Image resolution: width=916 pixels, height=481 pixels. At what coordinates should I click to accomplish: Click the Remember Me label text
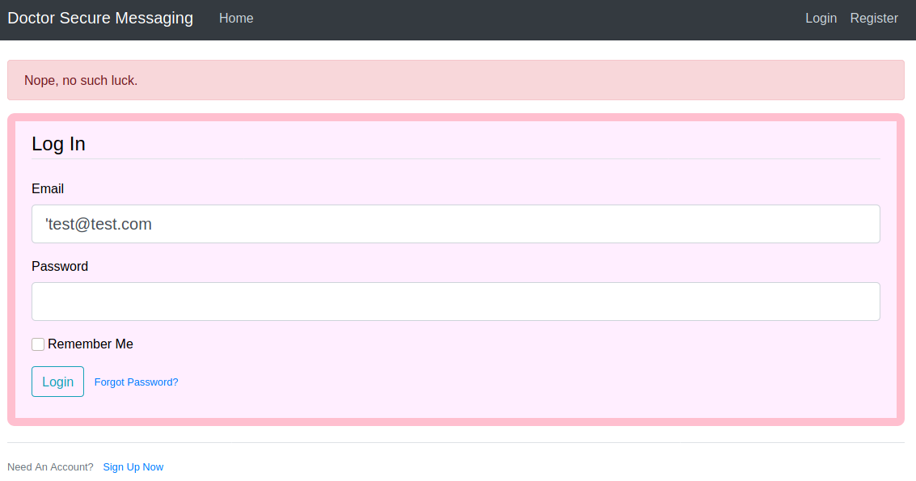[x=91, y=344]
